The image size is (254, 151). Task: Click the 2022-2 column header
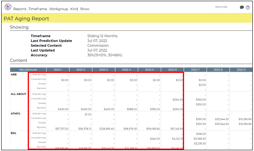coord(81,70)
